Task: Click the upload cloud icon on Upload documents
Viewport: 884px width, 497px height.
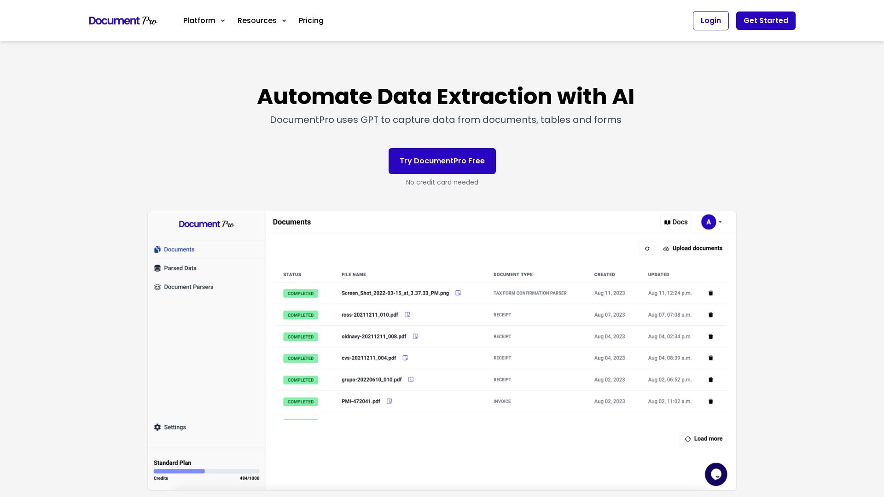Action: point(666,248)
